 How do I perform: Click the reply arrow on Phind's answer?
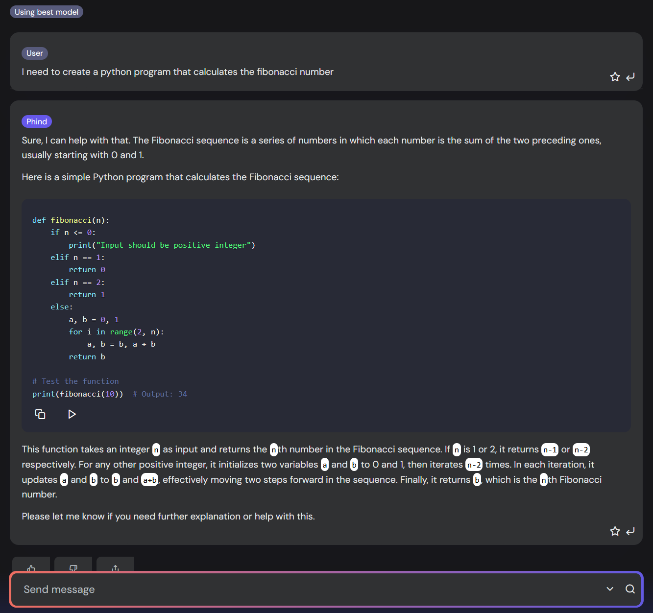click(x=630, y=531)
